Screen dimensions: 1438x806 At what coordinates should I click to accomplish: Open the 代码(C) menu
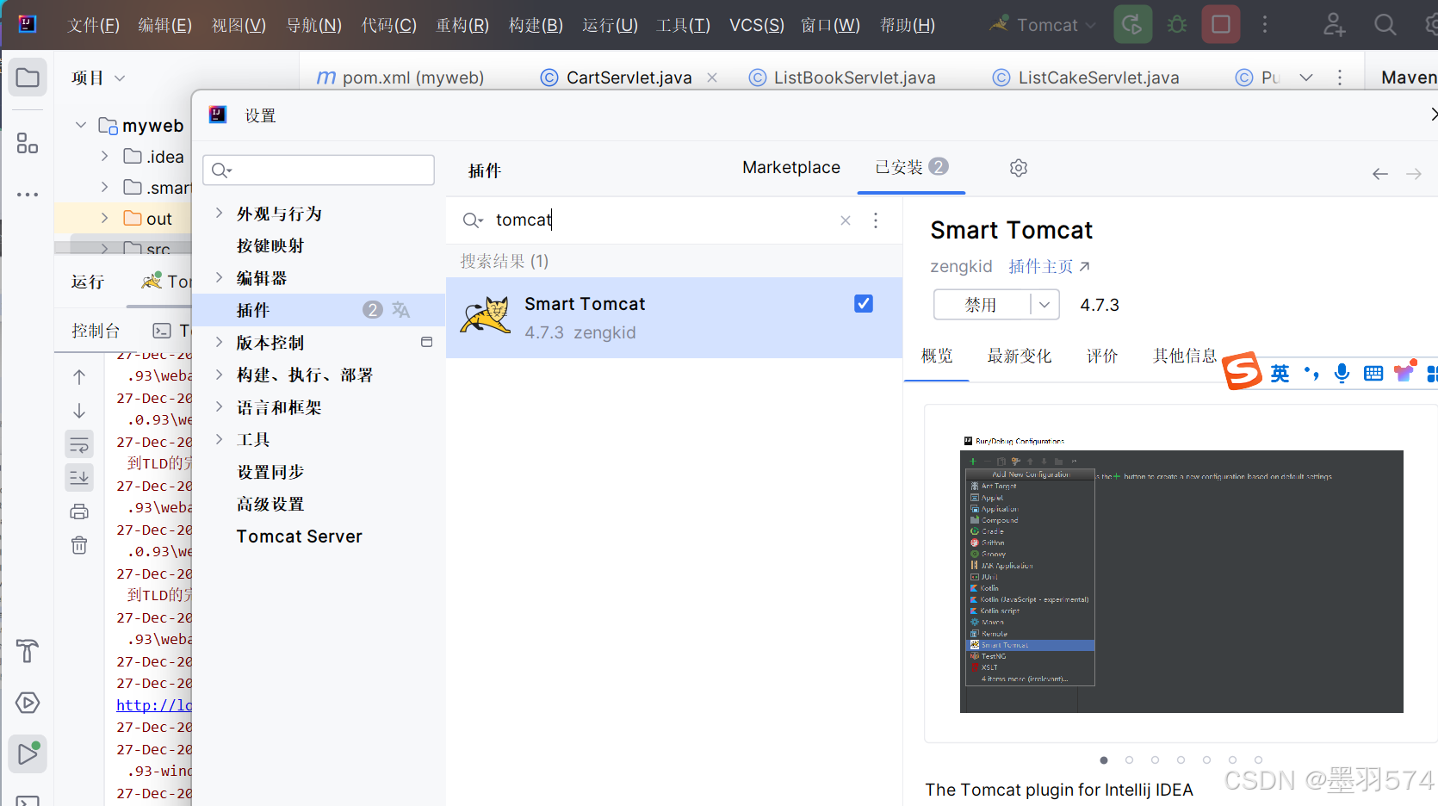388,25
